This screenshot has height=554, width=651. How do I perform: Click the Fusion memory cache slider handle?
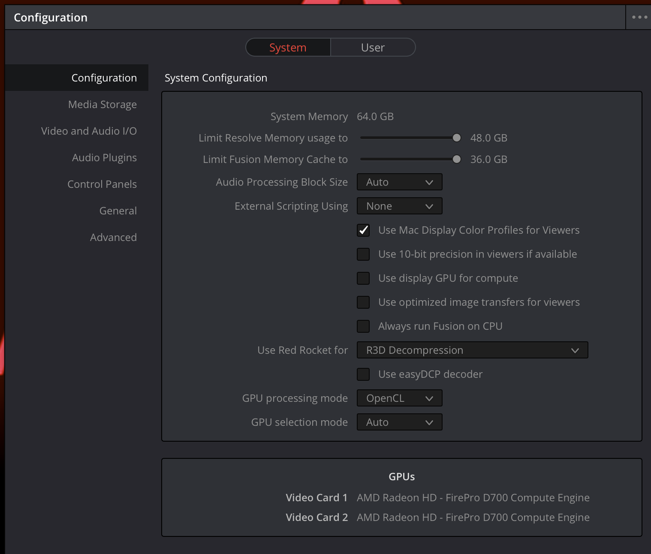click(x=457, y=159)
